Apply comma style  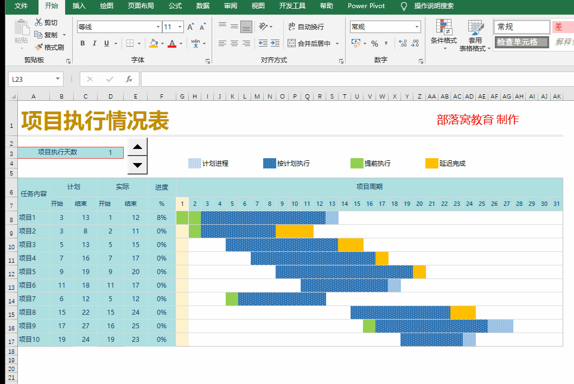(x=386, y=43)
